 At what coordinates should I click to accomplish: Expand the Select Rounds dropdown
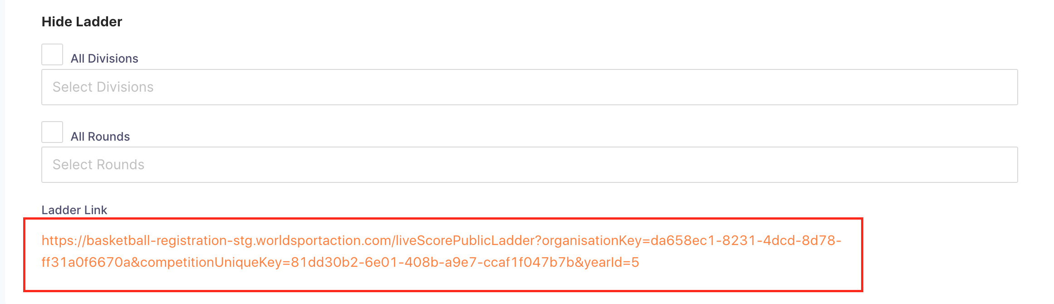tap(529, 165)
